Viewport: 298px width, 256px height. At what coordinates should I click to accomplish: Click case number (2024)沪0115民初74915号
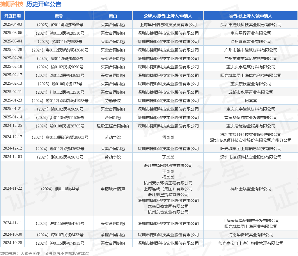click(x=60, y=243)
